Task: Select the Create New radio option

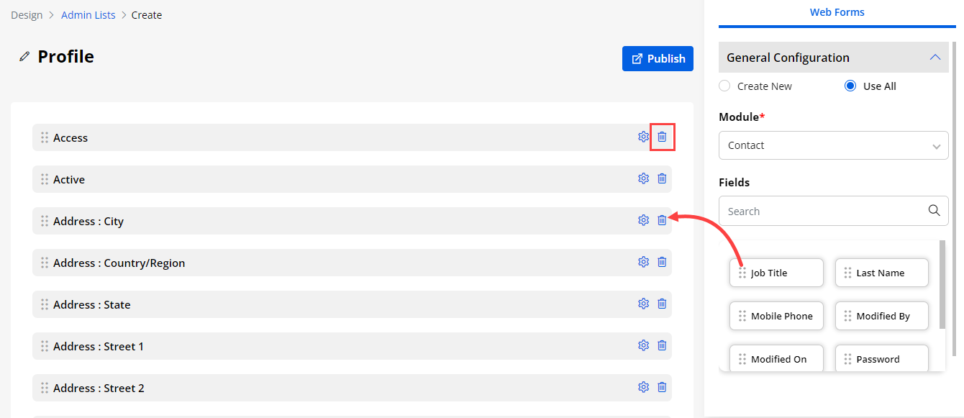Action: click(724, 86)
